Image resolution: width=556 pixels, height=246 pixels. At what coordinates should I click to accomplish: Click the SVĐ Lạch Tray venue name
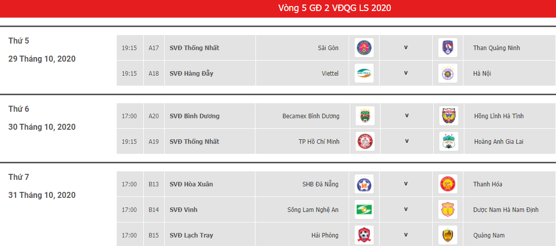click(x=191, y=235)
